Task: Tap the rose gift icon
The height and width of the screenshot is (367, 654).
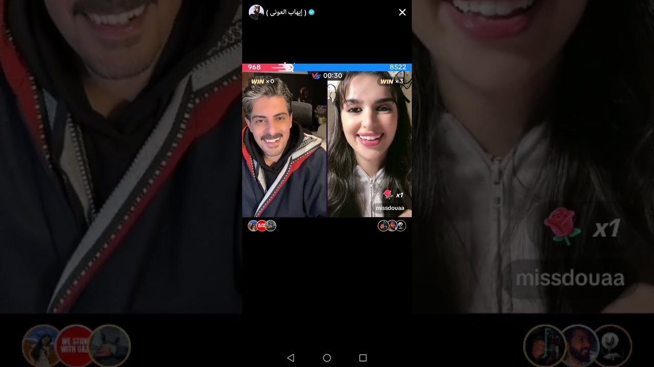Action: (388, 194)
